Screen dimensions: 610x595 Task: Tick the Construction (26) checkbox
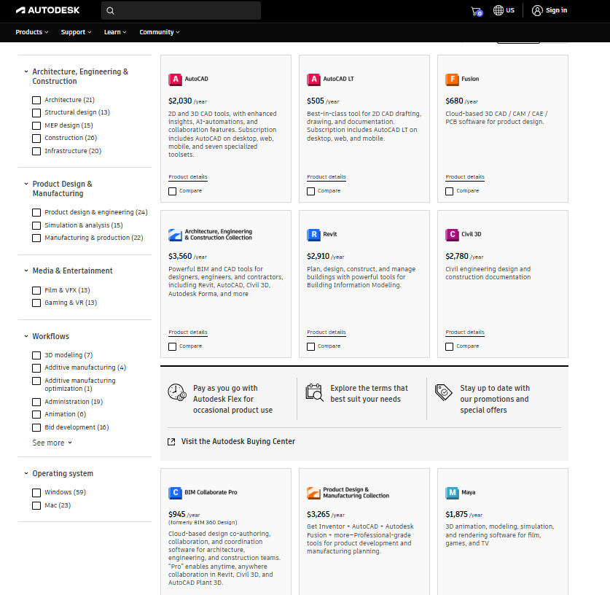36,138
